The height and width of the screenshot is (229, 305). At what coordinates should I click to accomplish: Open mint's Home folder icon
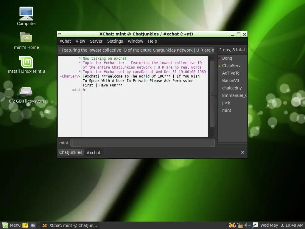26,41
